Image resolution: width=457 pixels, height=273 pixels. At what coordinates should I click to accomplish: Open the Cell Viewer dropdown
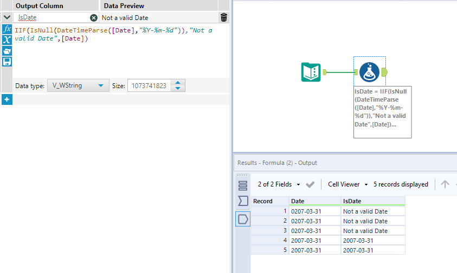click(347, 184)
